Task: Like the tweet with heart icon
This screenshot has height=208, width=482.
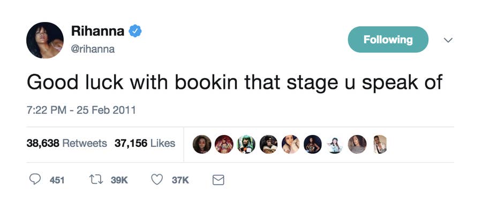Action: [157, 180]
